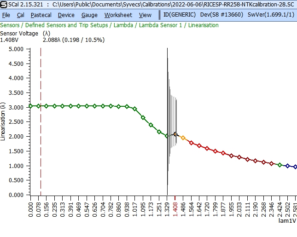Viewport: 297px width, 237px height.
Task: Click the ID(GENERIC) status label
Action: tap(180, 15)
